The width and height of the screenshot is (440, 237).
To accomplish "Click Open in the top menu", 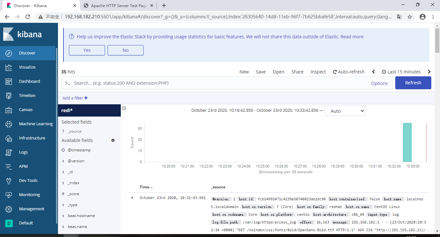I will [x=279, y=72].
